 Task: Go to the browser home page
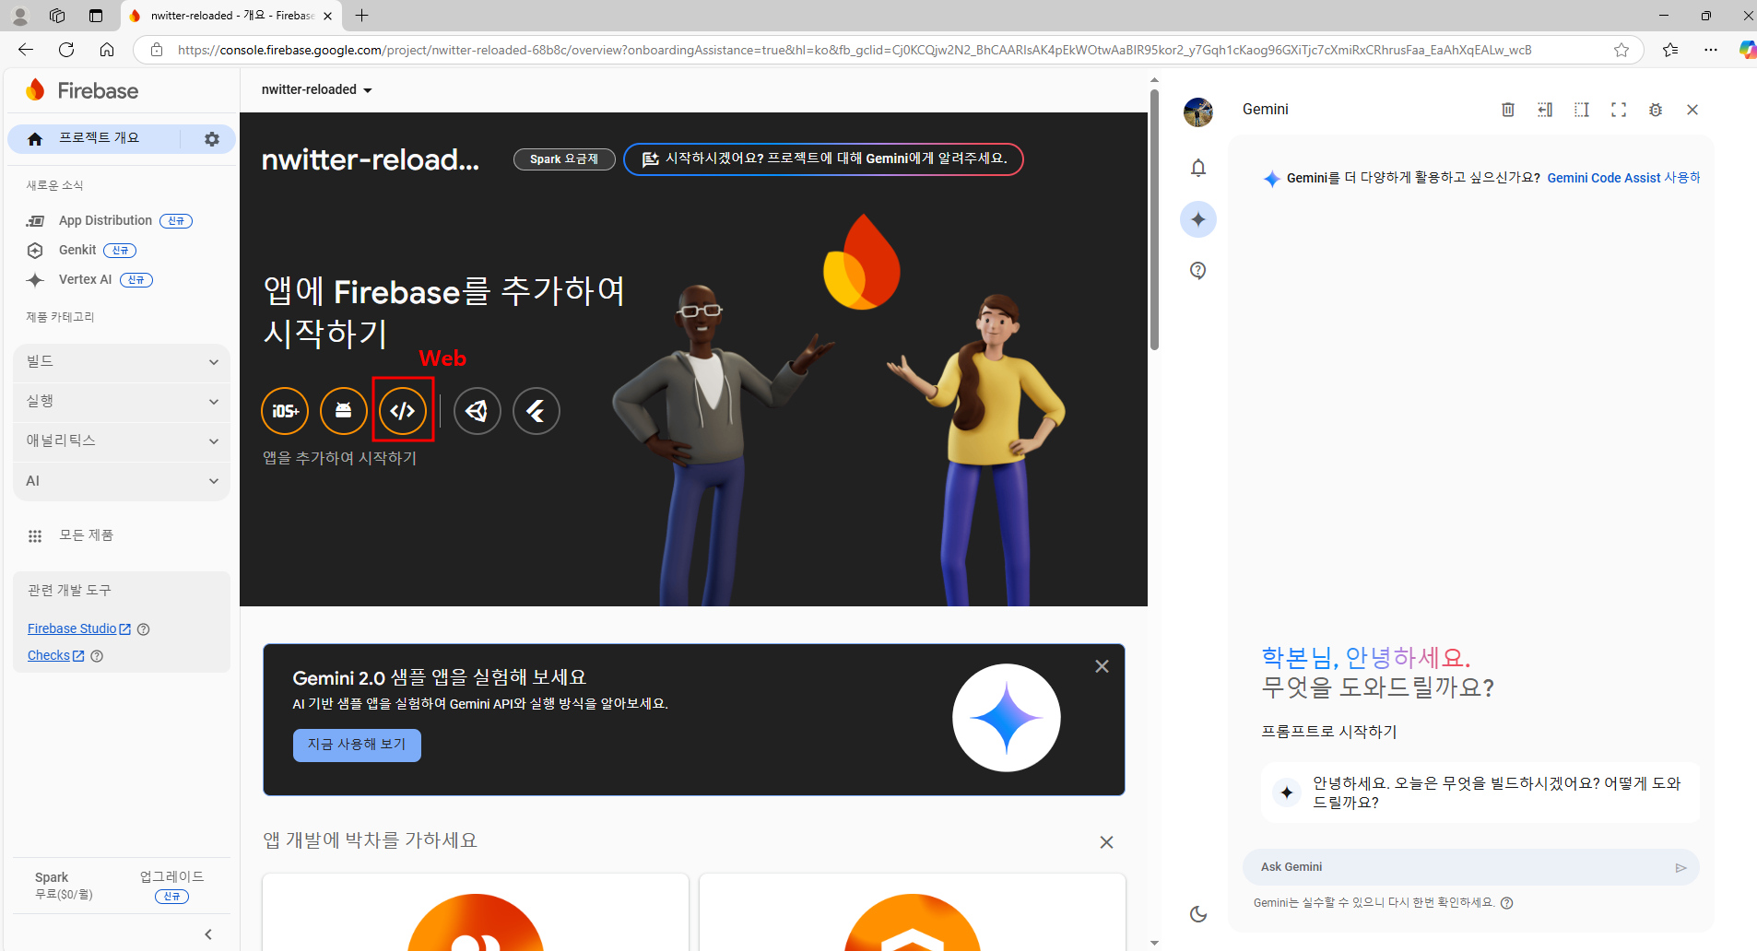click(107, 50)
